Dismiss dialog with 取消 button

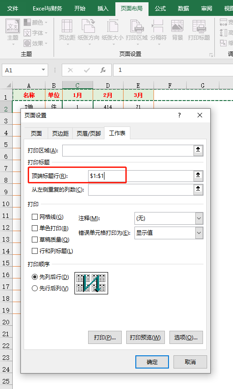[x=190, y=362]
